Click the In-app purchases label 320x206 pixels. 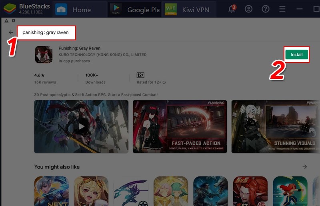[74, 61]
